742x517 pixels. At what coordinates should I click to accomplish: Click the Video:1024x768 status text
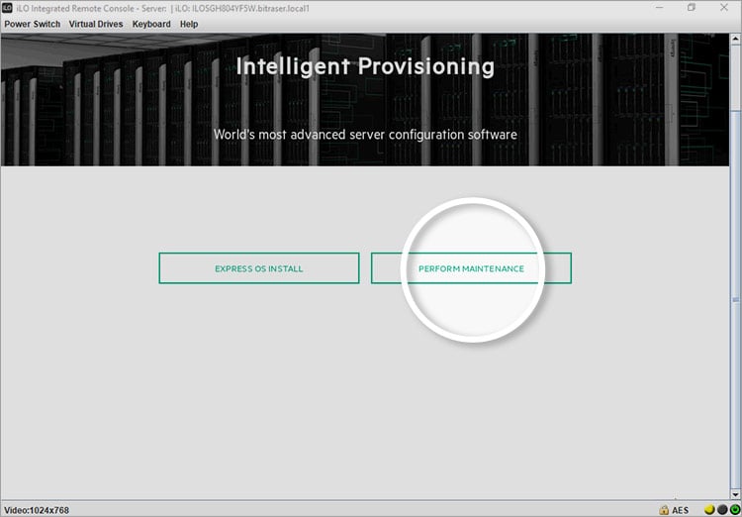click(x=37, y=510)
